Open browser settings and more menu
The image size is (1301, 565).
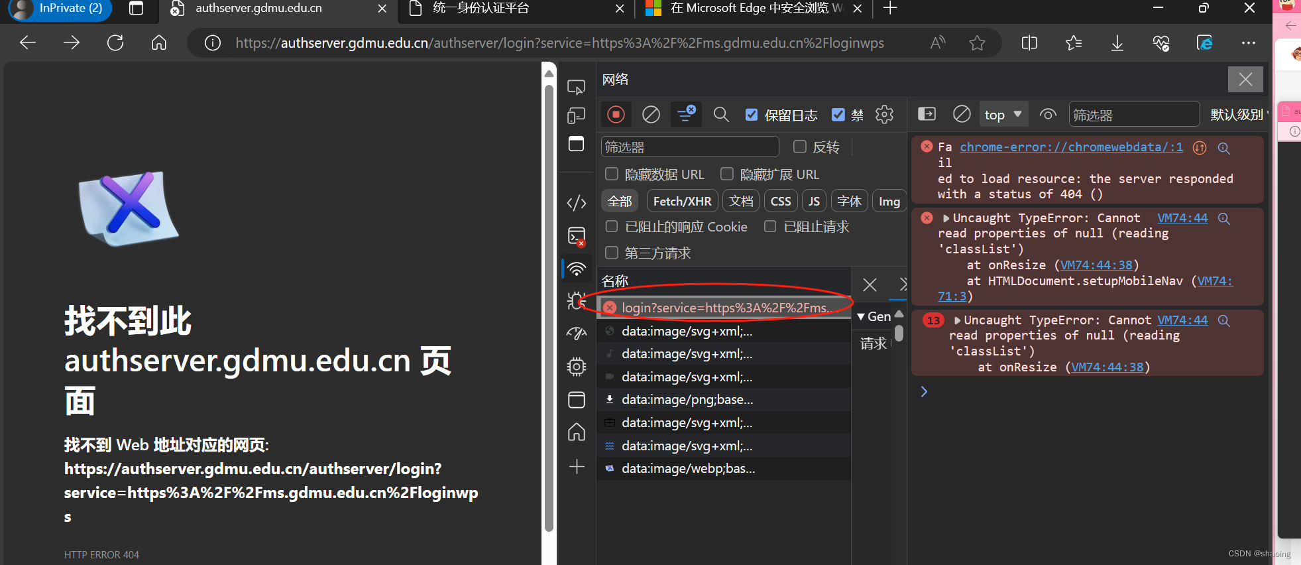point(1249,43)
